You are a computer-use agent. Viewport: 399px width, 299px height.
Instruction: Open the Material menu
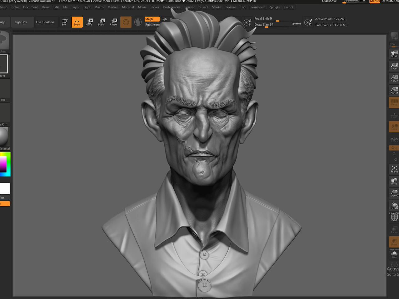point(128,7)
